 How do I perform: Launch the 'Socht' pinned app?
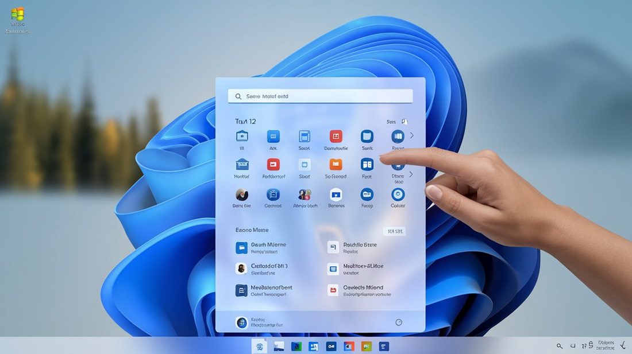[305, 137]
